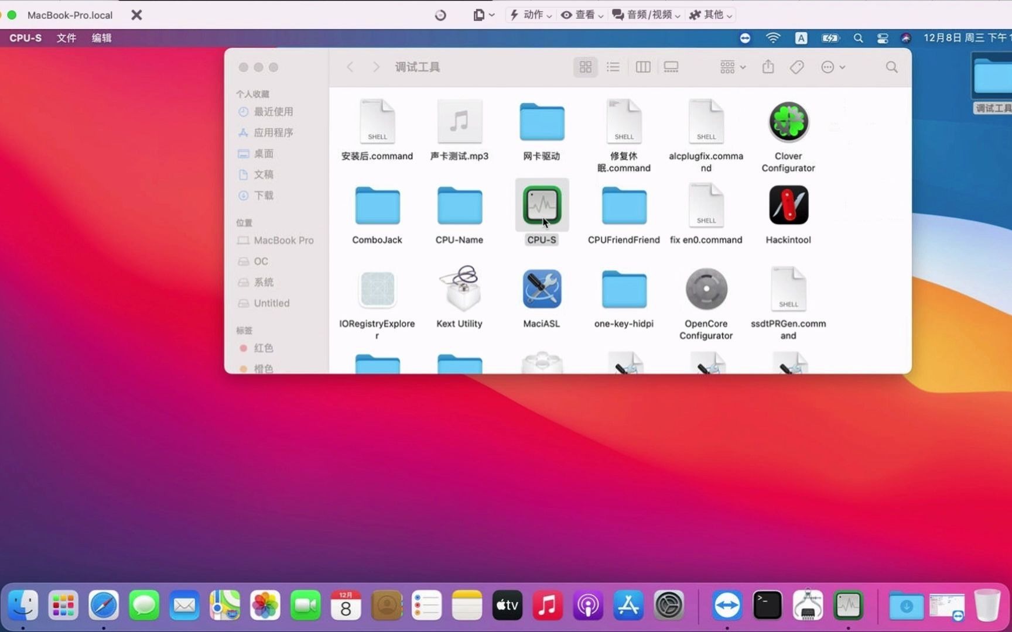Click the Finder share button
The height and width of the screenshot is (632, 1012).
(x=768, y=67)
